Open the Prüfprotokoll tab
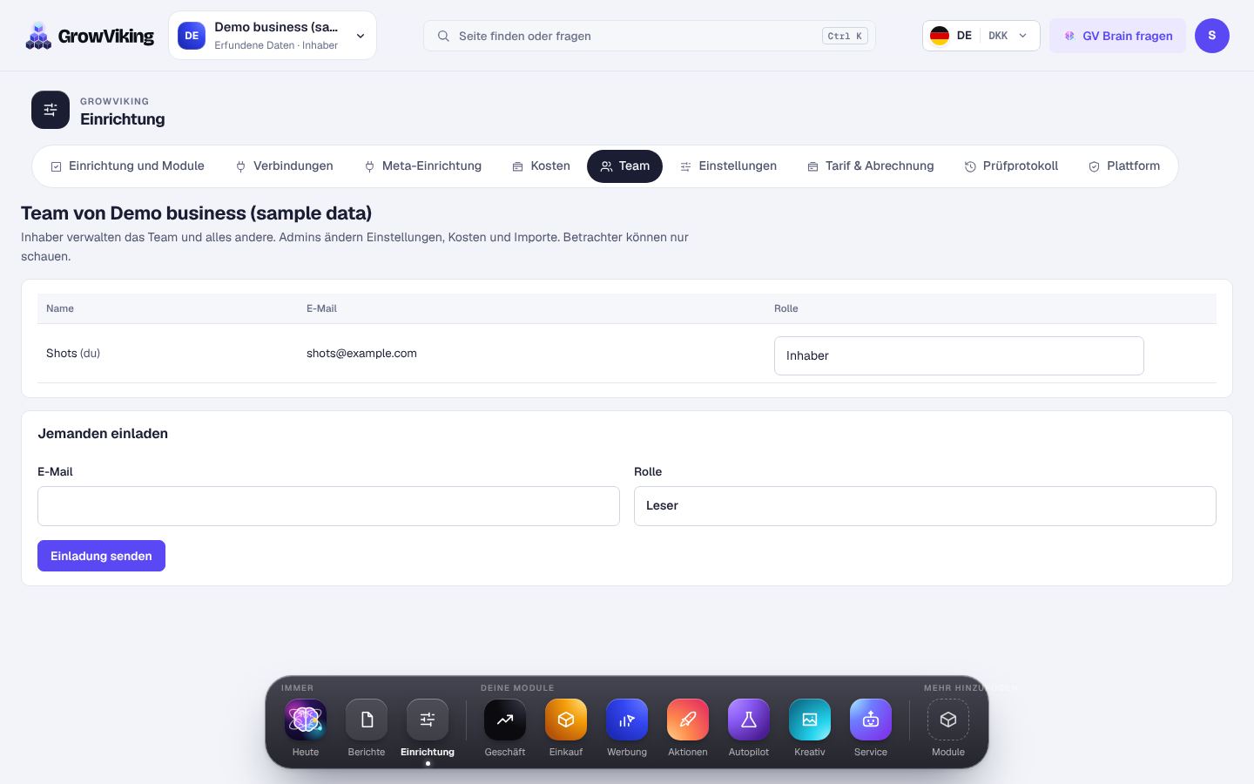1254x784 pixels. click(x=1011, y=166)
